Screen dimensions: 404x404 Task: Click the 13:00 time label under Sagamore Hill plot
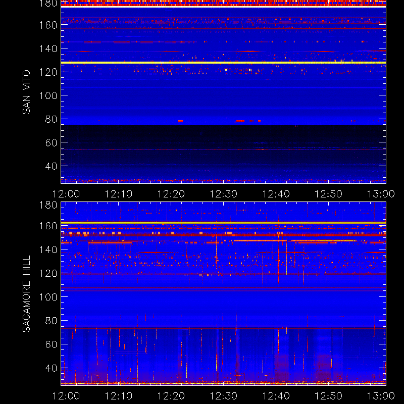[381, 396]
